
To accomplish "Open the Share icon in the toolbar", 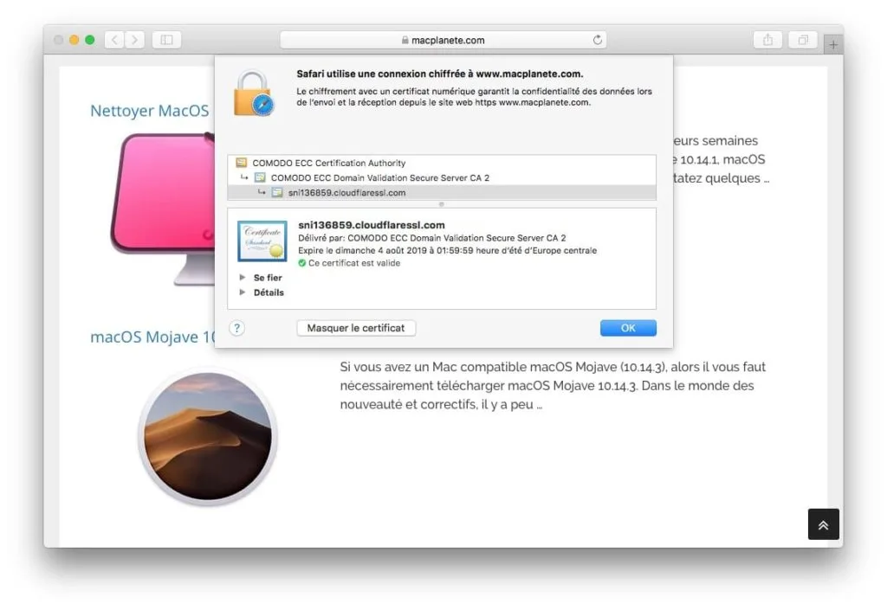I will click(767, 39).
